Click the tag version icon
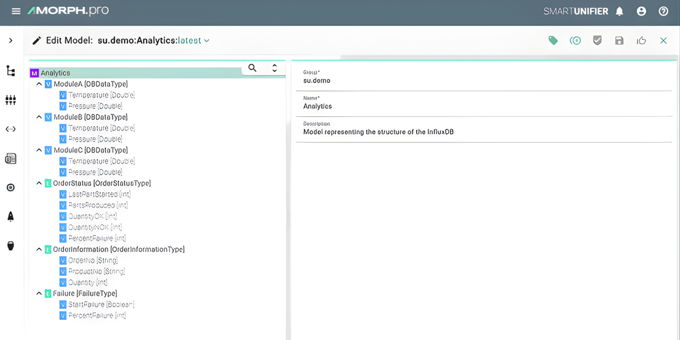The width and height of the screenshot is (680, 340). click(553, 40)
